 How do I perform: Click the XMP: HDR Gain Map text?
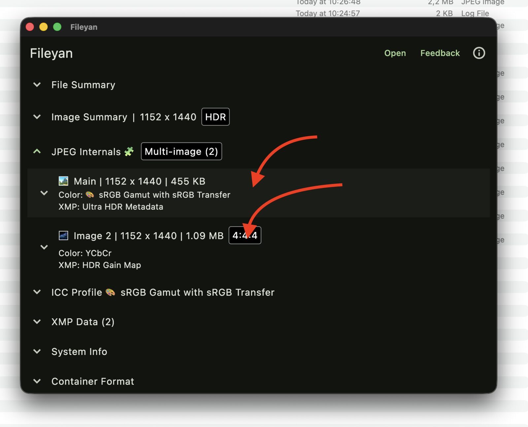point(100,265)
